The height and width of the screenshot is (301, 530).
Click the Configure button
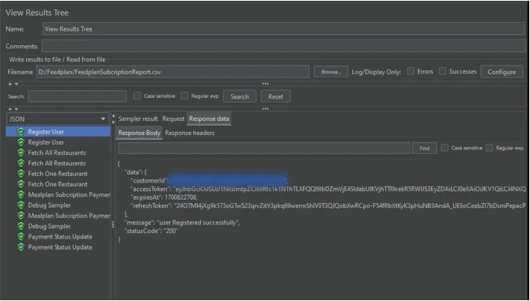click(502, 72)
